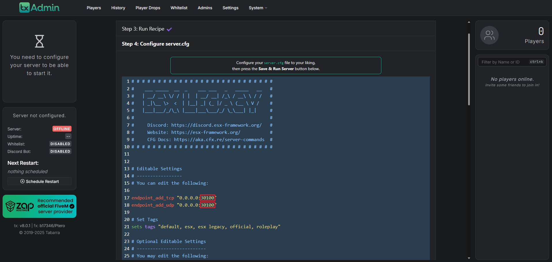
Task: Click the page vertical scrollbar thumb
Action: click(469, 69)
